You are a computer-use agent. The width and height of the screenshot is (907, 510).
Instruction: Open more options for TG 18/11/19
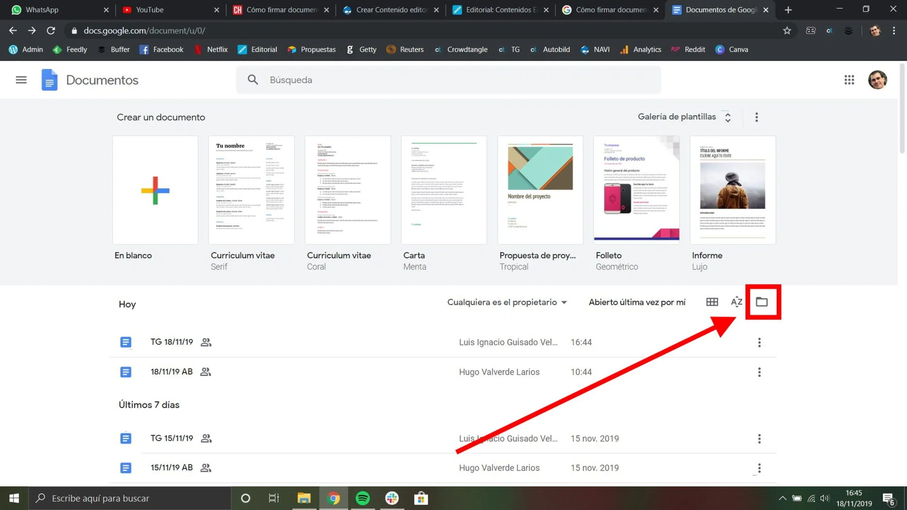(x=759, y=342)
